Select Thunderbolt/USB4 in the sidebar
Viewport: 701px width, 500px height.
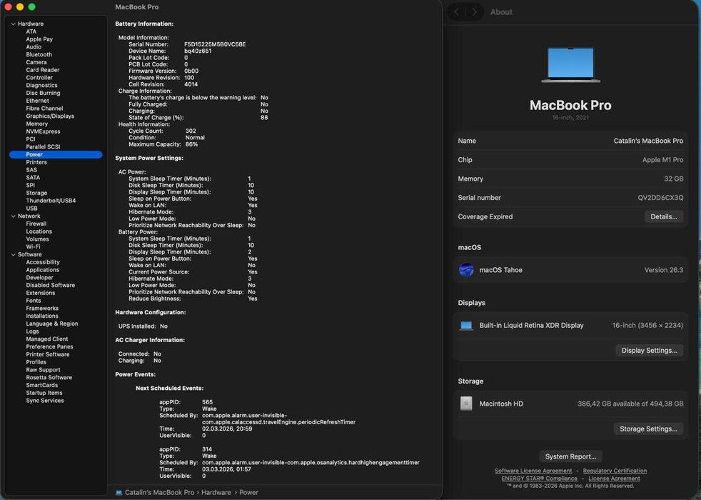tap(51, 201)
